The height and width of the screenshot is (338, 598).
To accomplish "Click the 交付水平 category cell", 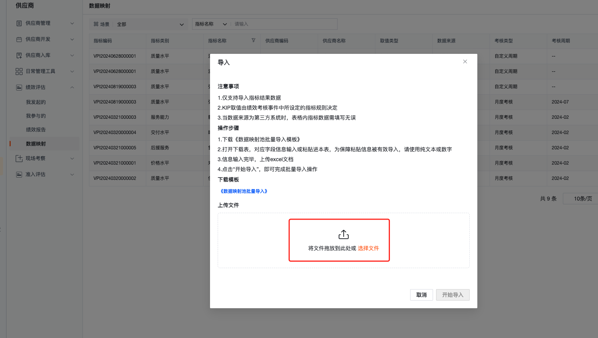I will (160, 133).
